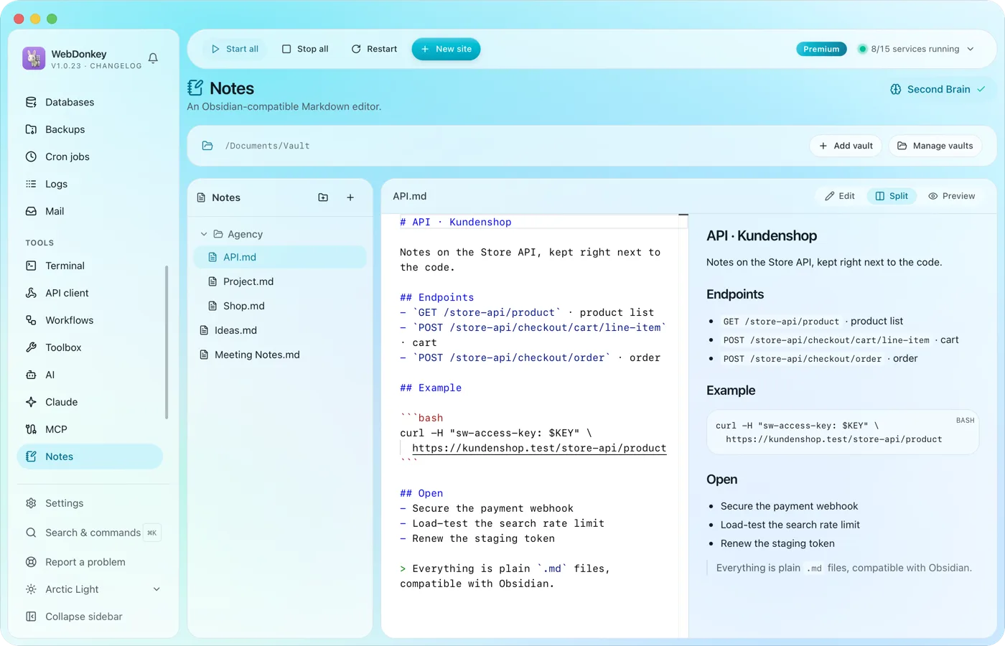Open Meeting Notes.md note

pos(280,355)
